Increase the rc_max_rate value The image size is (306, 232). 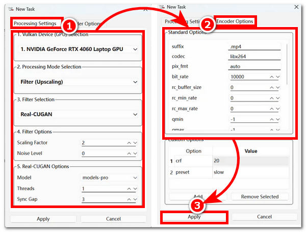272,109
